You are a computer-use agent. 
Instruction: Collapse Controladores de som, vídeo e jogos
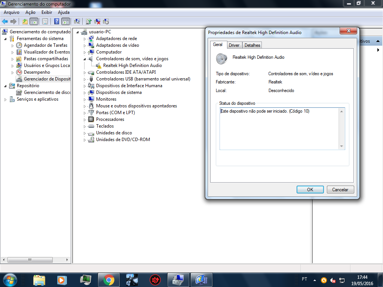tap(85, 59)
